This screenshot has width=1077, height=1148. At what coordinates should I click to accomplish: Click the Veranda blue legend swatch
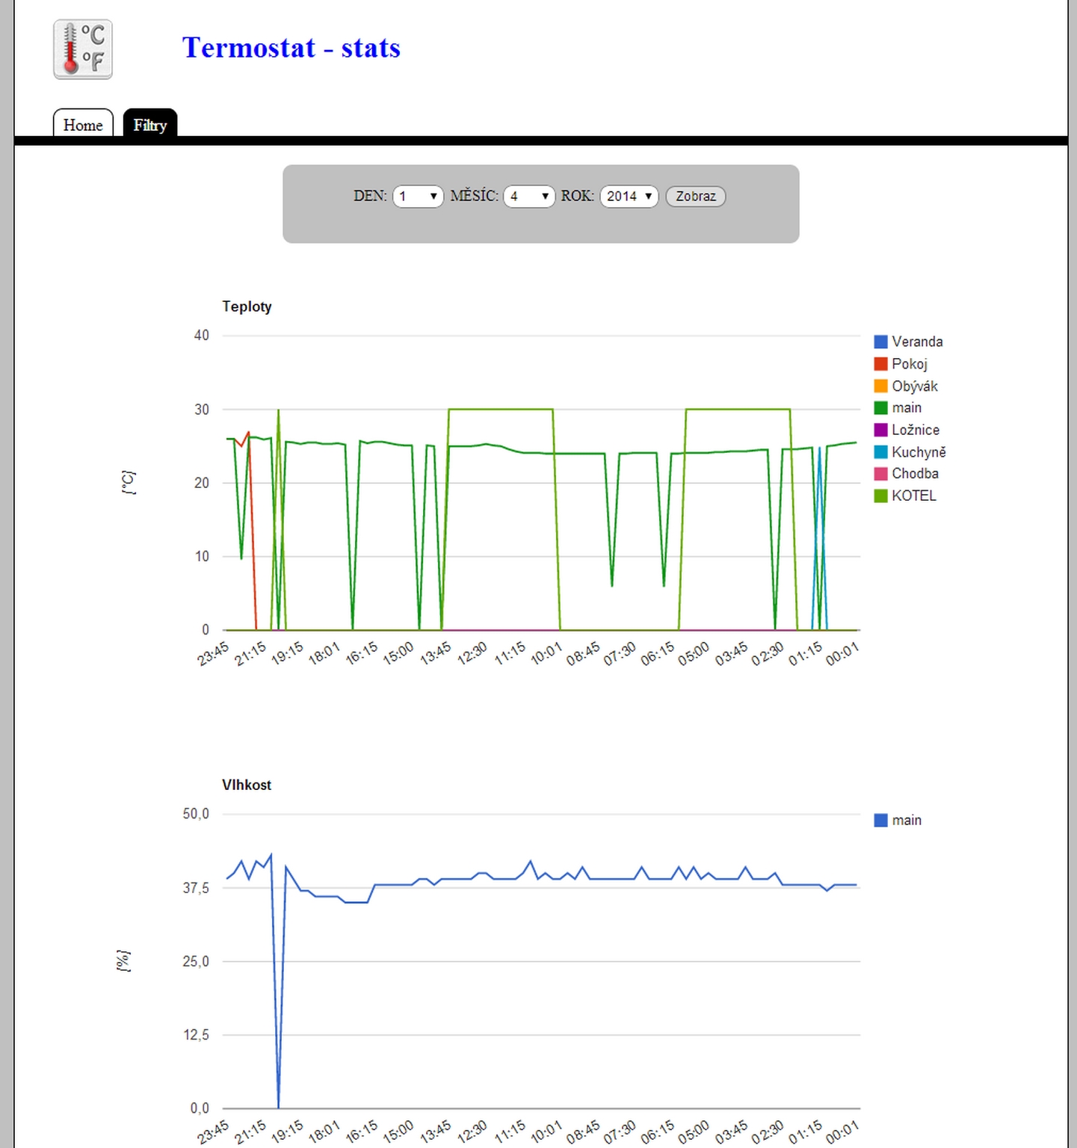(880, 342)
